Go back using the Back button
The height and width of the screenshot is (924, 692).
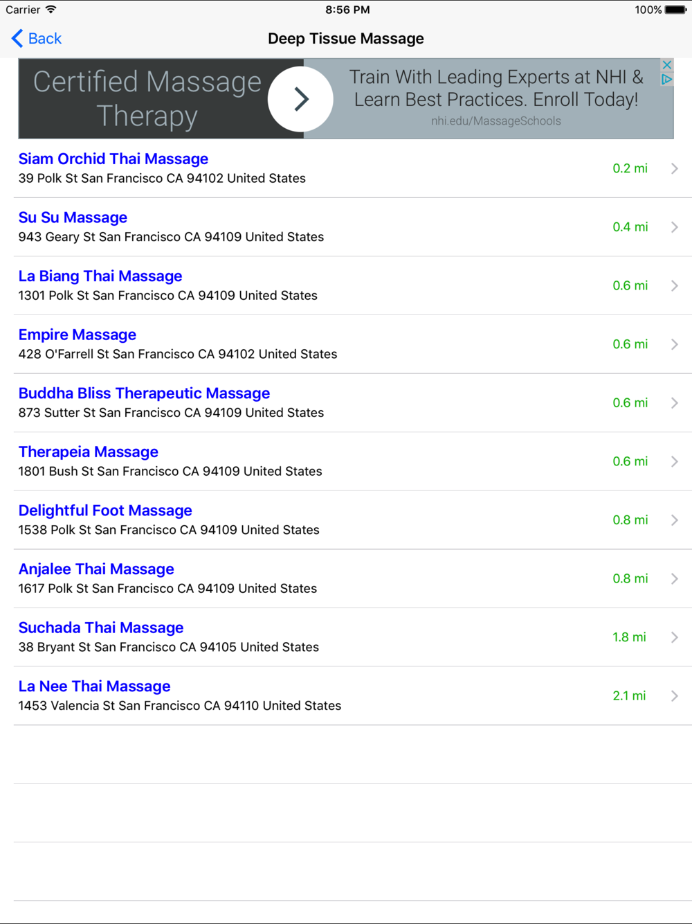(x=37, y=39)
